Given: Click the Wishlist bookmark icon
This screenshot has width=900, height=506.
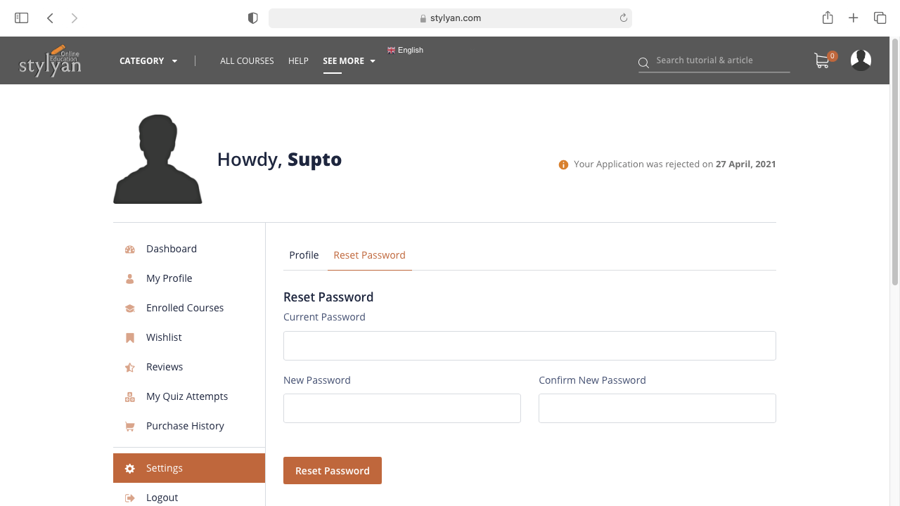Looking at the screenshot, I should coord(129,338).
